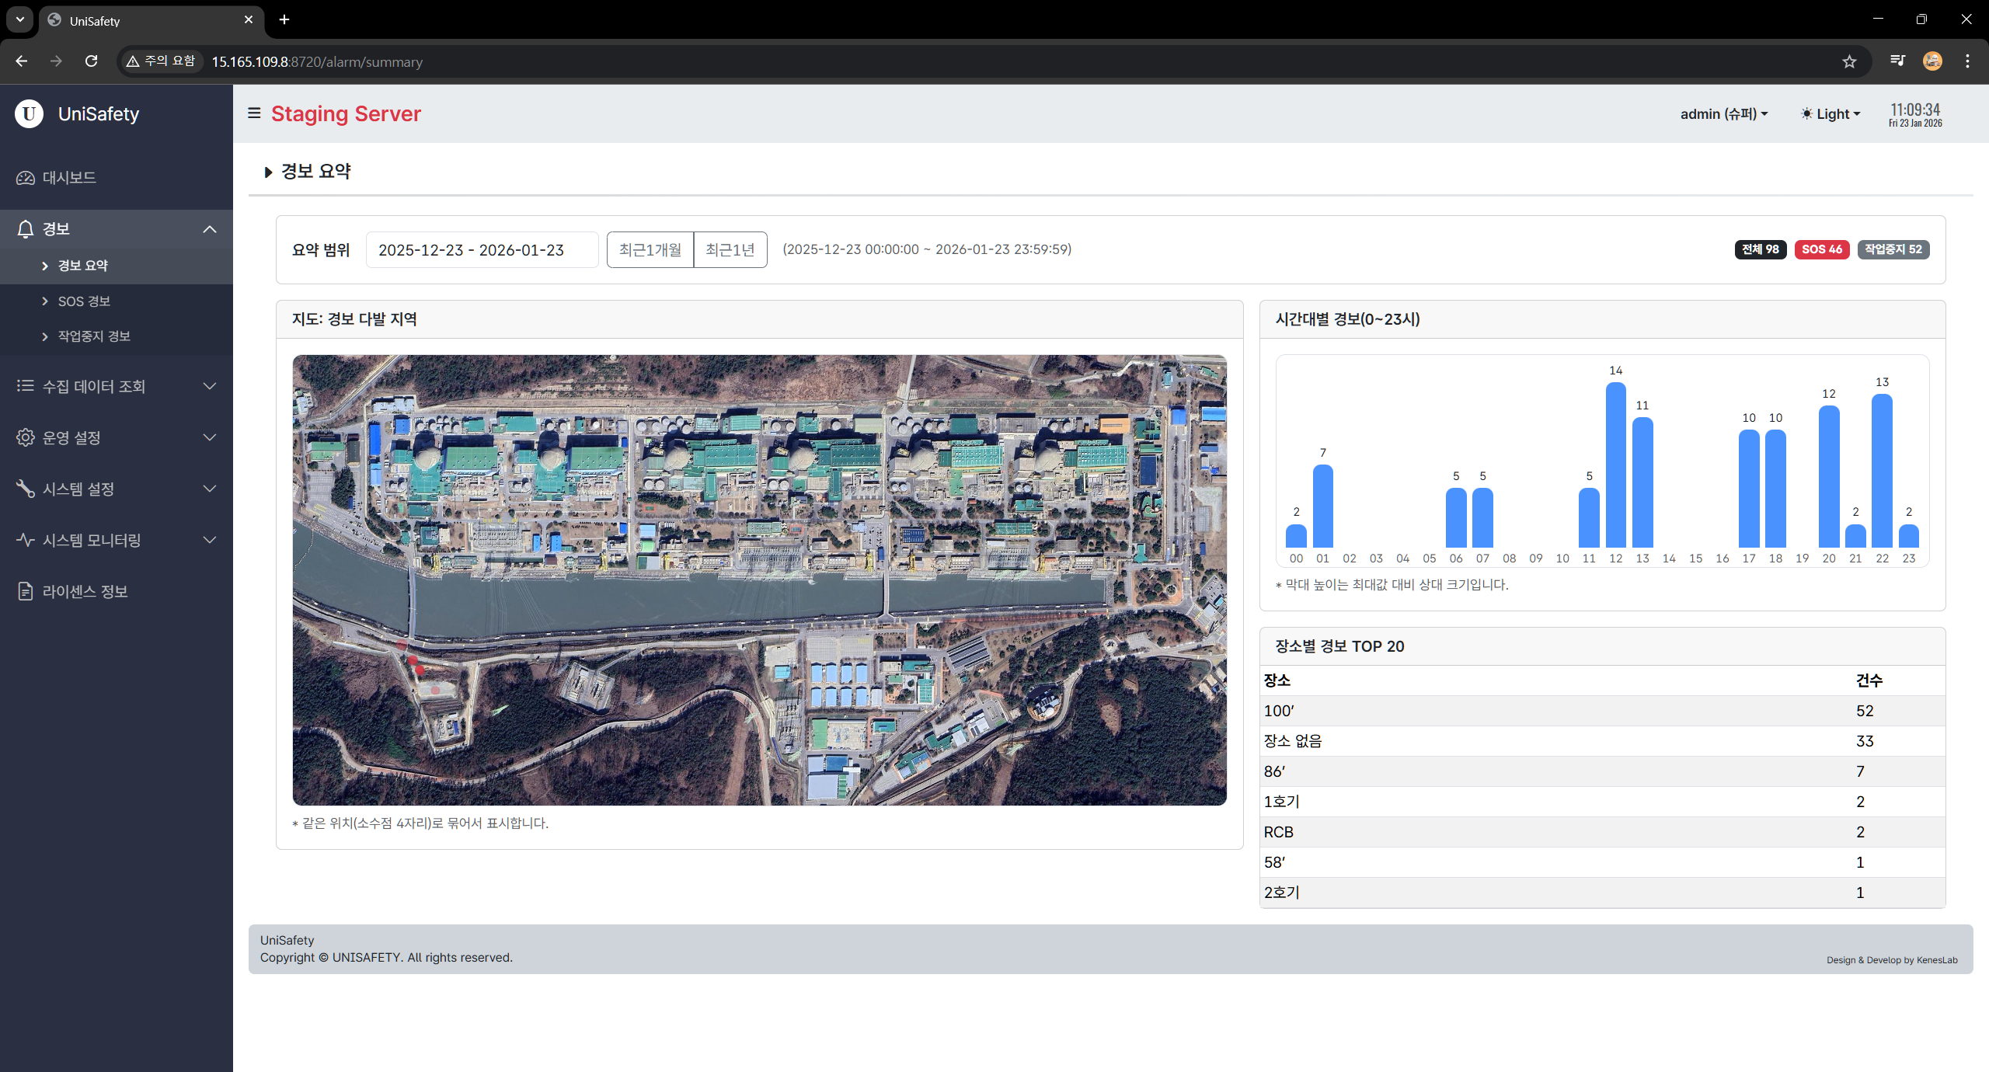Image resolution: width=1989 pixels, height=1072 pixels.
Task: Expand the 시스템 설정 chevron
Action: [210, 489]
